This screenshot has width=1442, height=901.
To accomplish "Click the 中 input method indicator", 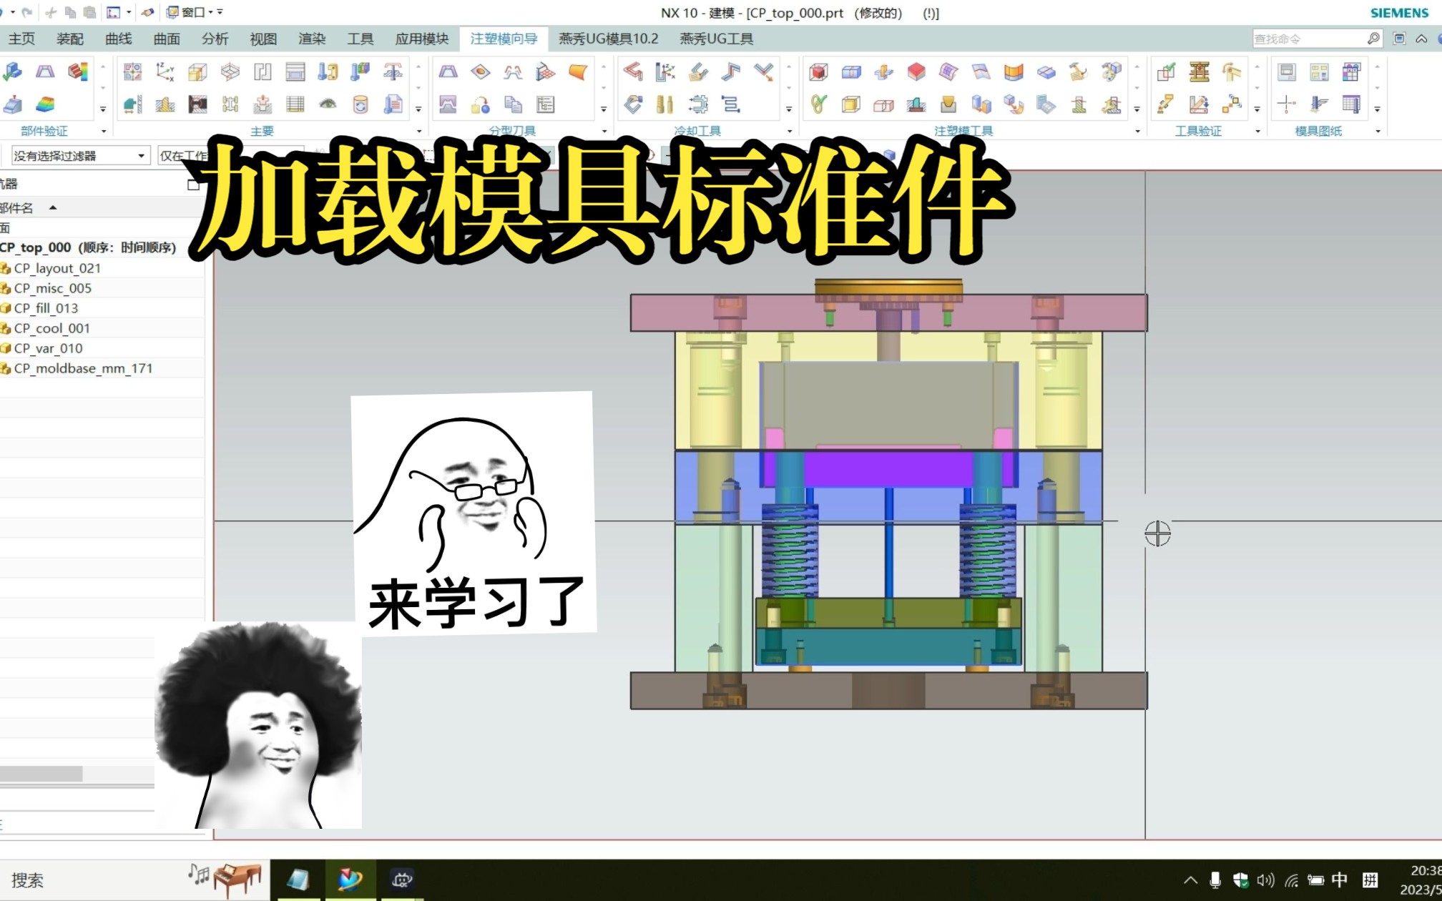I will tap(1340, 880).
